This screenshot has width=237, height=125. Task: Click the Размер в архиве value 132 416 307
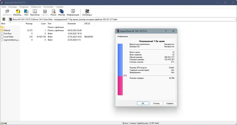pos(169,60)
